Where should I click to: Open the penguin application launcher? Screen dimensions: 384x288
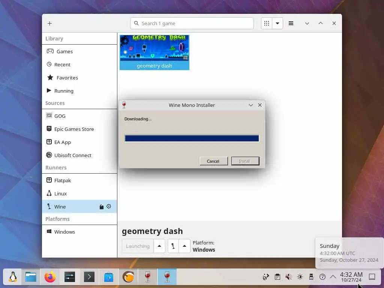pyautogui.click(x=13, y=277)
